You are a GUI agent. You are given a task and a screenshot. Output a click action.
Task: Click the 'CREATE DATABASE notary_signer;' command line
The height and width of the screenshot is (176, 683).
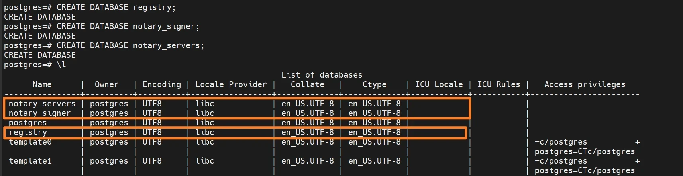(128, 26)
